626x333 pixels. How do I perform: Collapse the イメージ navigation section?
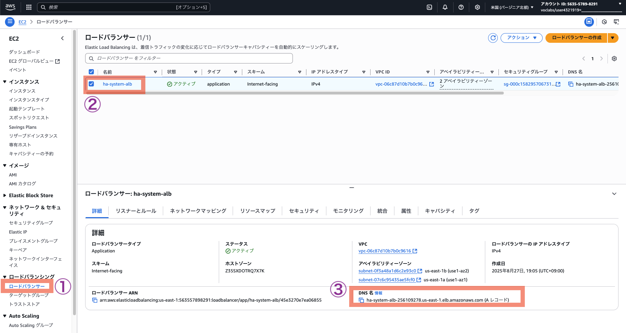point(5,165)
